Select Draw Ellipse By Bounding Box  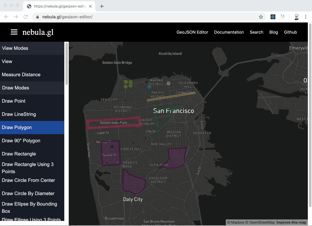coord(32,207)
